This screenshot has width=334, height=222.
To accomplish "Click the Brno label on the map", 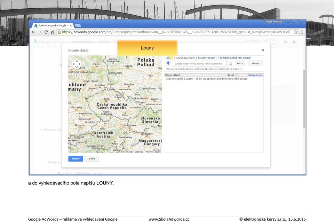I will click(x=125, y=115).
